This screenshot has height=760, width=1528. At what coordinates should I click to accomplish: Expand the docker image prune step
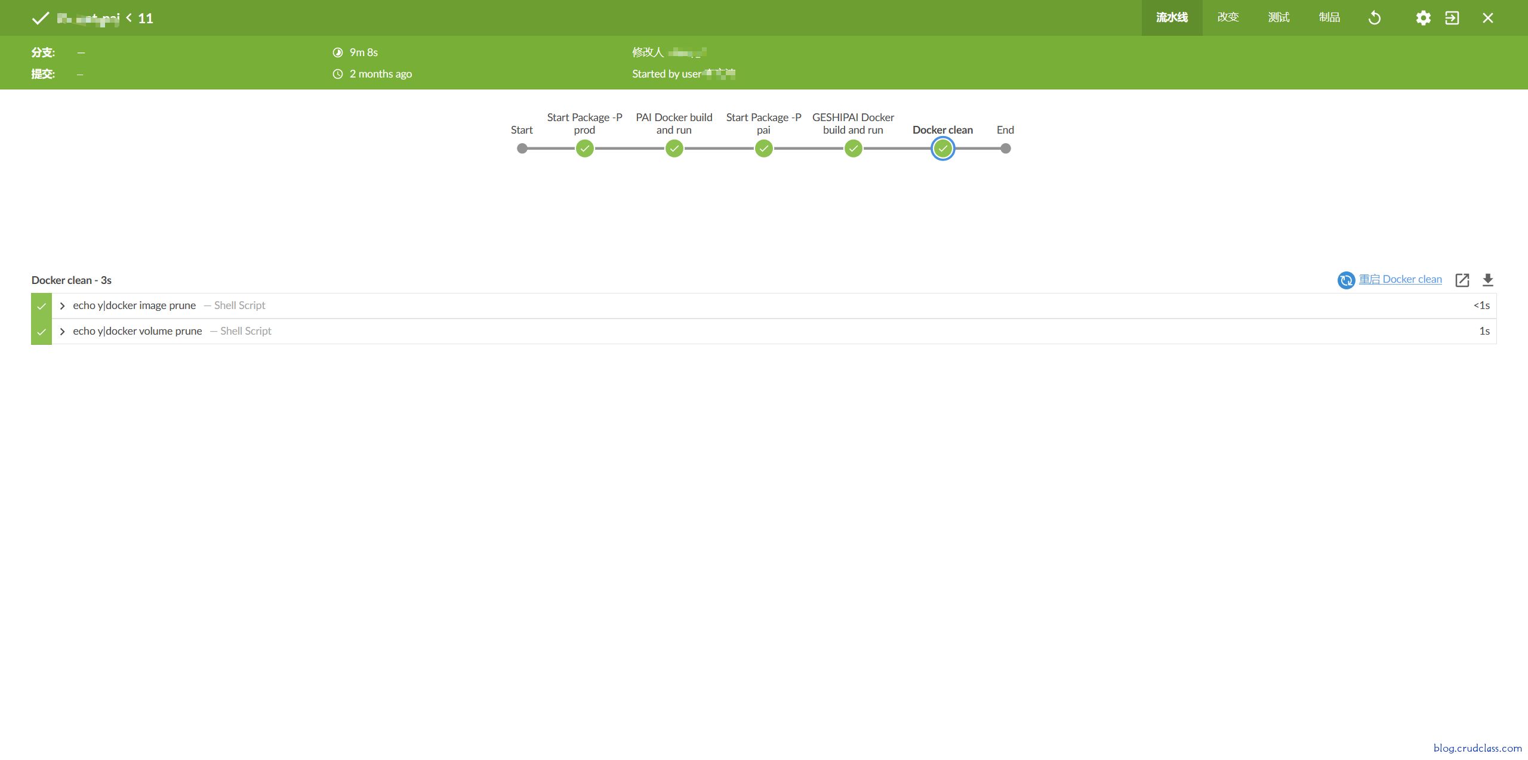[x=62, y=306]
